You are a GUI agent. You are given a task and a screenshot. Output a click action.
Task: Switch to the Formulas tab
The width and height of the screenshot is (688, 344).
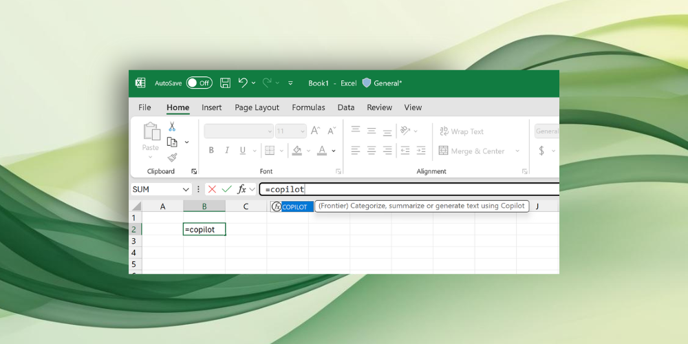pyautogui.click(x=308, y=107)
